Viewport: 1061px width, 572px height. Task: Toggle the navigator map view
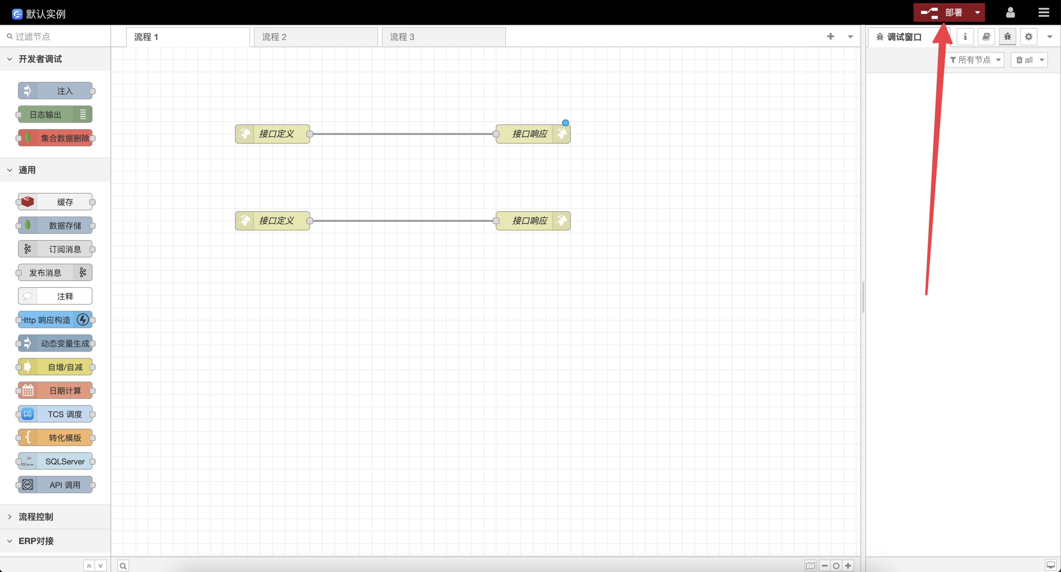tap(810, 566)
